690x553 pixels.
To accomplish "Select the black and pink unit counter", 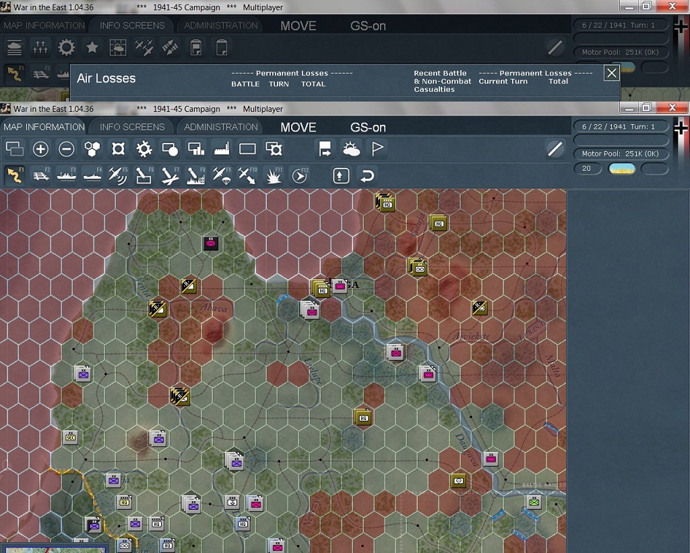I will click(211, 243).
